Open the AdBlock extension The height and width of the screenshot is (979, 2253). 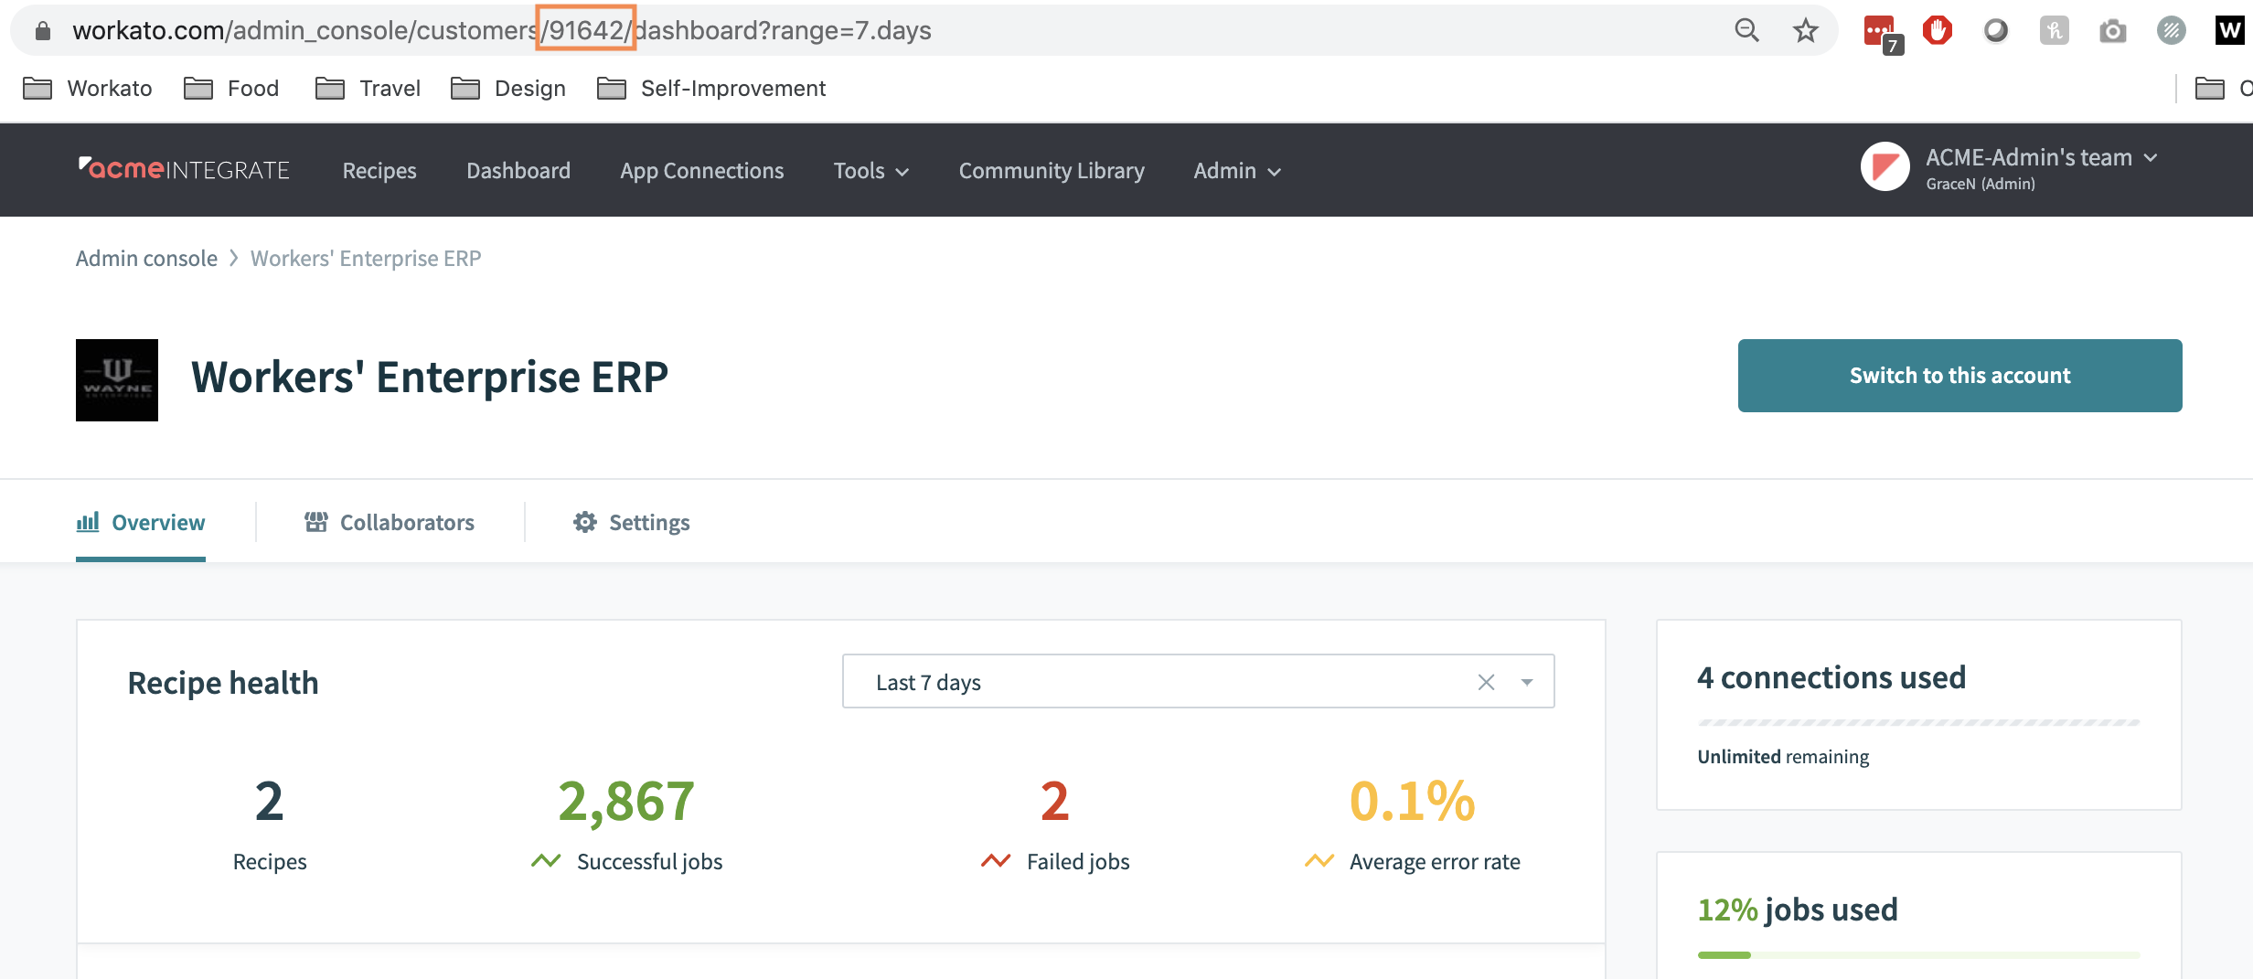coord(1939,30)
